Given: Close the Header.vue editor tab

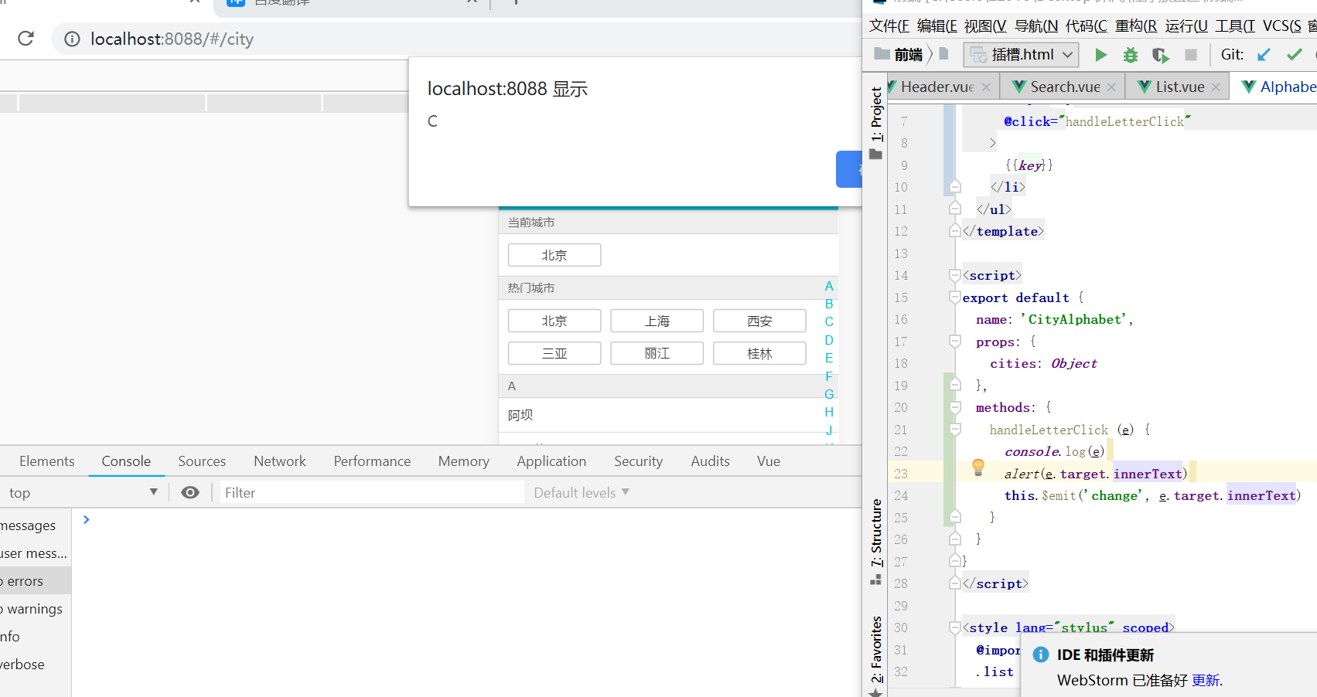Looking at the screenshot, I should [986, 87].
